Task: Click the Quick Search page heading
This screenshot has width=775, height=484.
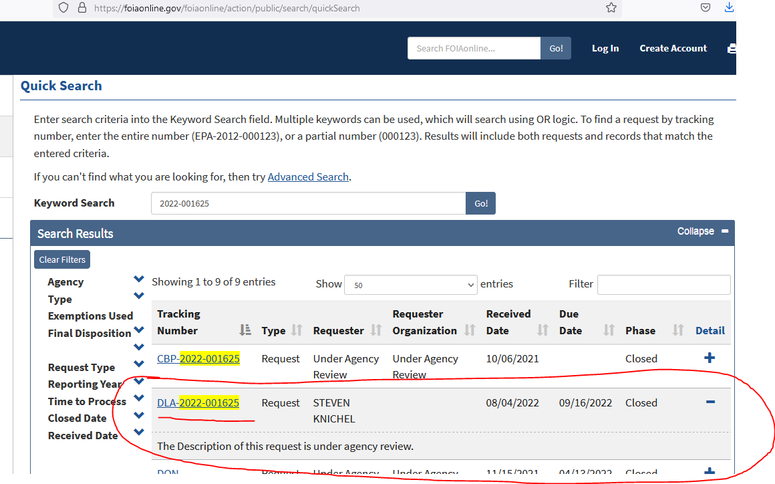Action: pos(61,86)
